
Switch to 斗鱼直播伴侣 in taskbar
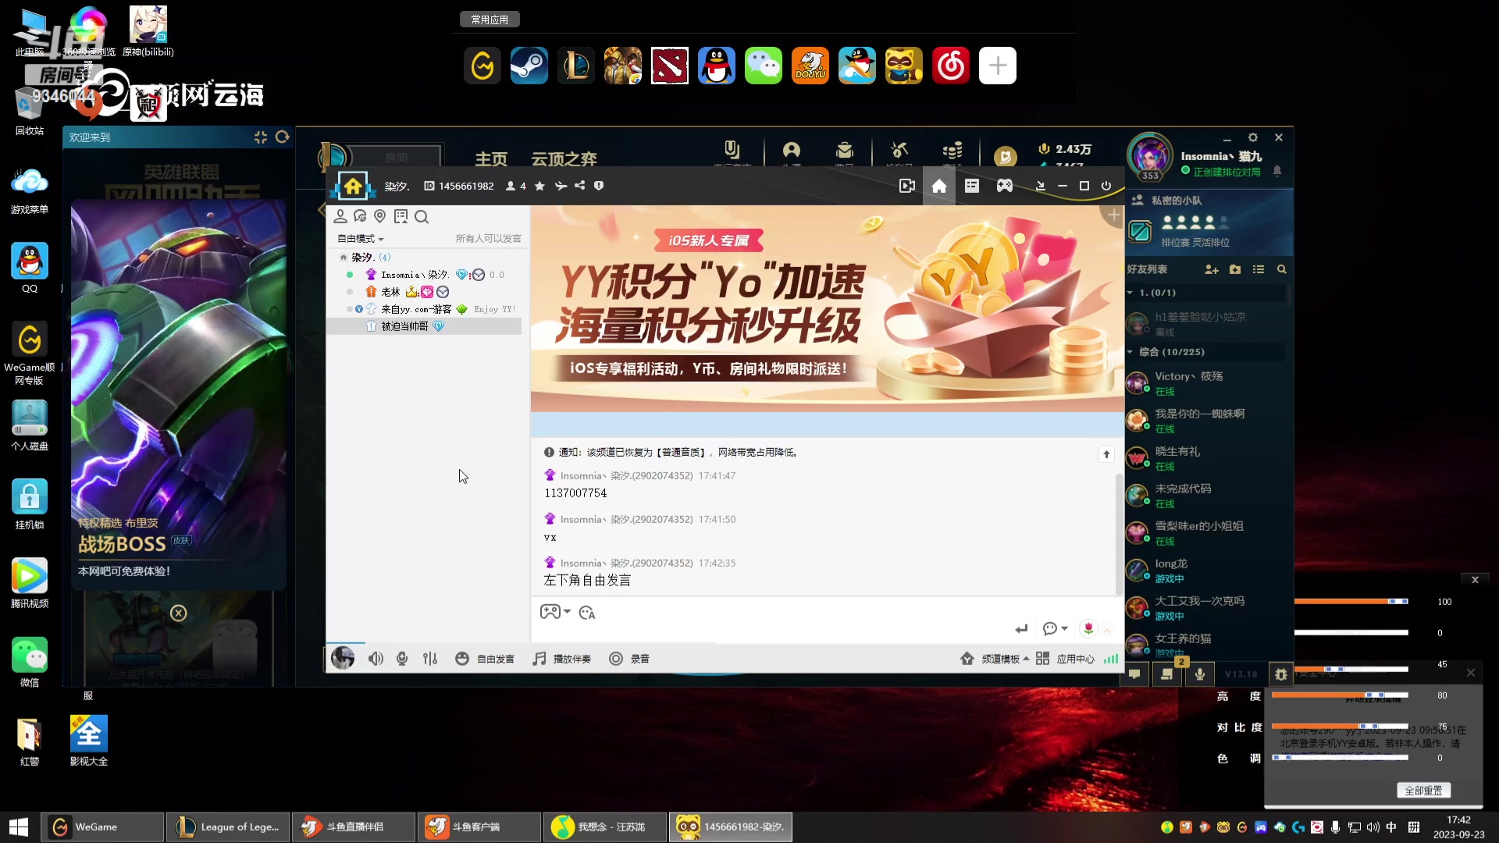click(354, 827)
